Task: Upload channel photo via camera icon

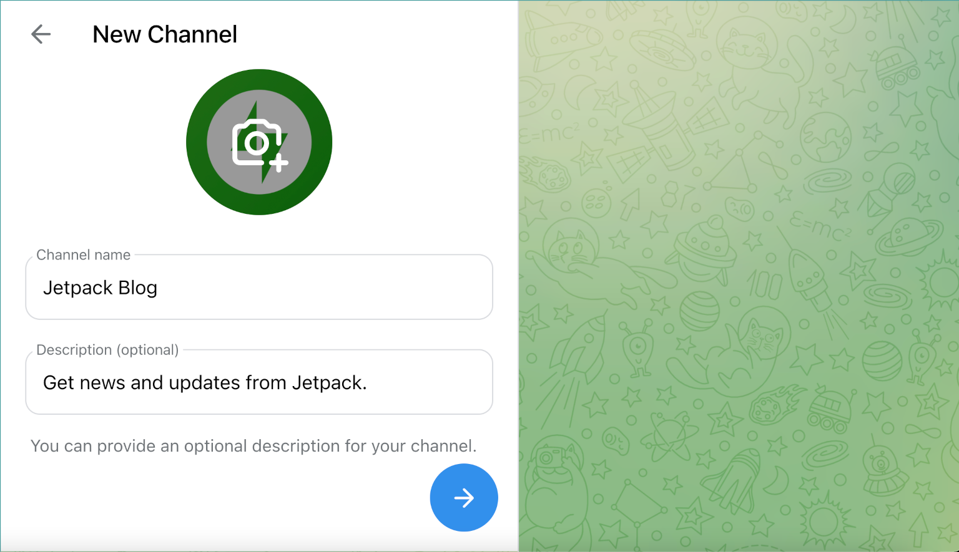Action: [259, 142]
